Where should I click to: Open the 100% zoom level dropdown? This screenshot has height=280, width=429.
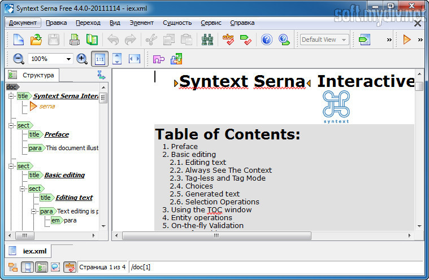tap(68, 59)
